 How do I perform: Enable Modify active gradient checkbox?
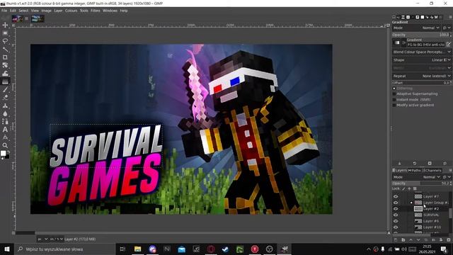click(394, 106)
